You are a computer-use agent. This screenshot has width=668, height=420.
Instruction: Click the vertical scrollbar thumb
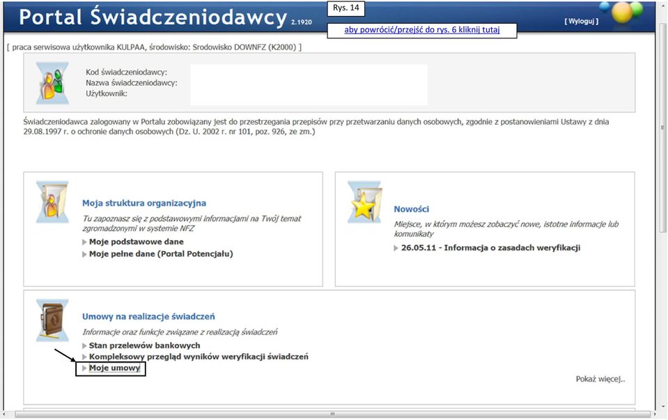[662, 127]
